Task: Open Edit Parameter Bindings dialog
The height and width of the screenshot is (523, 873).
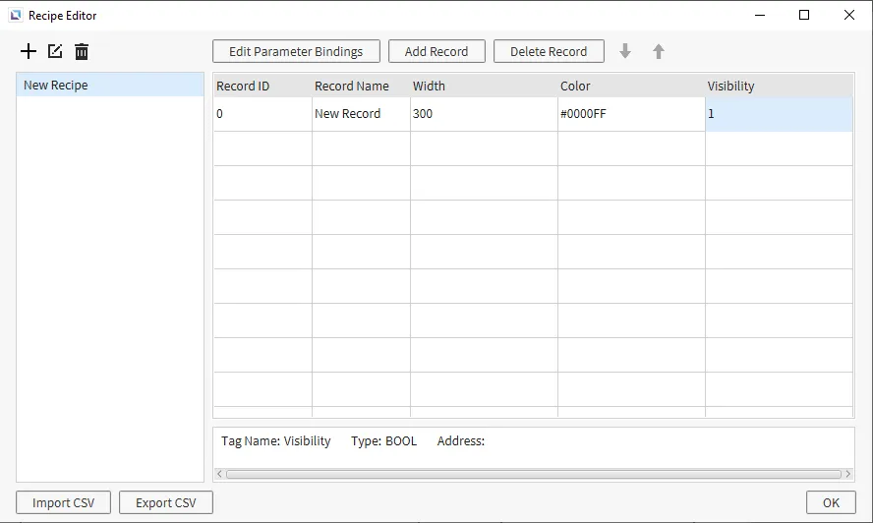Action: click(x=296, y=51)
